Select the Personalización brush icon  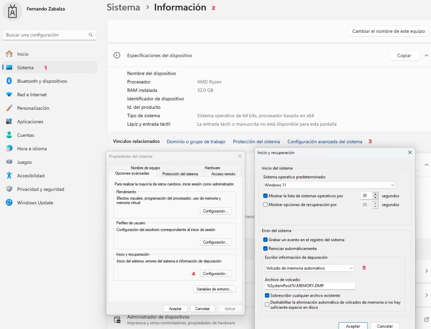tap(9, 108)
